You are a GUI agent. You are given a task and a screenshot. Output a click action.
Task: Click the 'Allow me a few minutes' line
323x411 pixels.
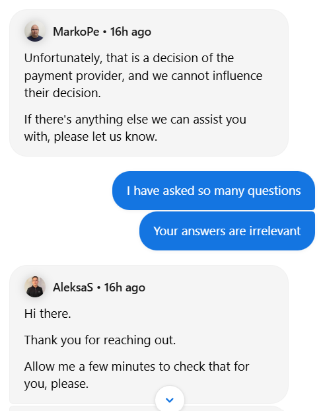coord(137,366)
